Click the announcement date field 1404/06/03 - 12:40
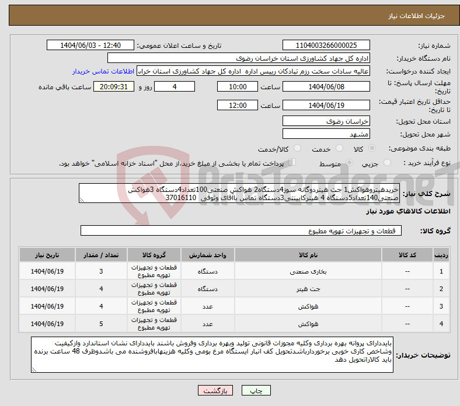460x406 pixels. tap(90, 45)
